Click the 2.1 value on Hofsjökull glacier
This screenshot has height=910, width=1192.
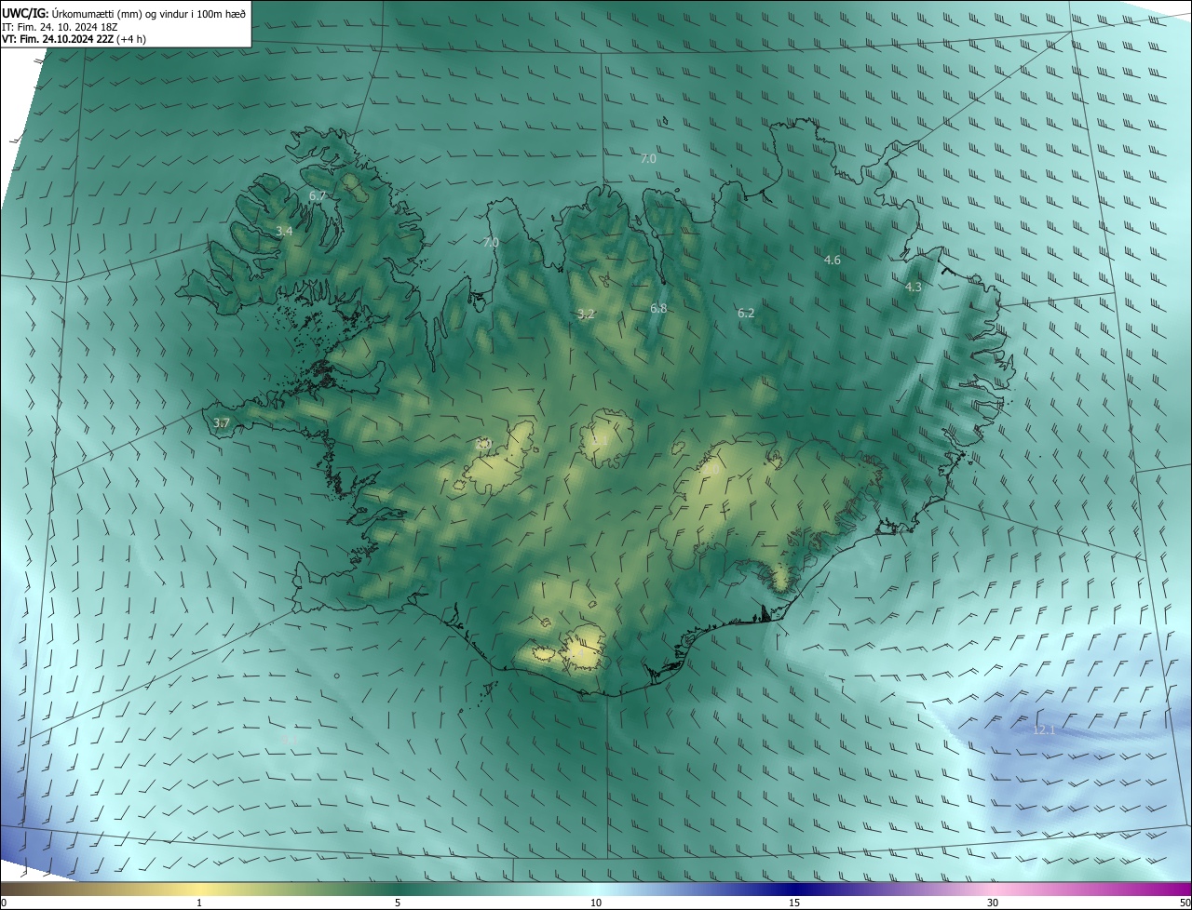tap(600, 440)
